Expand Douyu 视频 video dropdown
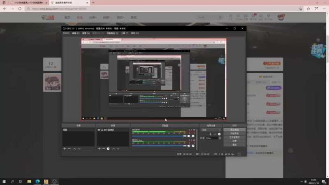The image size is (329, 185). [x=107, y=17]
